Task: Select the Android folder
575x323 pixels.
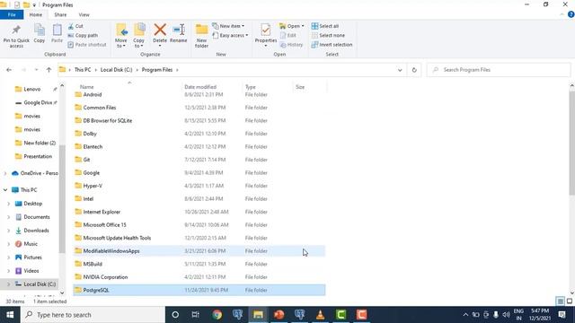Action: (x=199, y=94)
